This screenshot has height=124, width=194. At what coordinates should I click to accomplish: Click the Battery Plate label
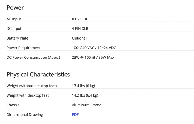pyautogui.click(x=17, y=38)
